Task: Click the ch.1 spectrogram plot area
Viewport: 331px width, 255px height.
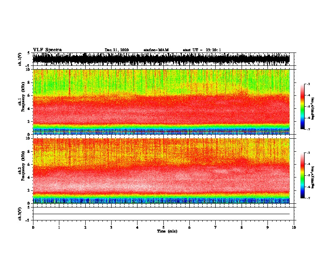Action: [x=161, y=102]
